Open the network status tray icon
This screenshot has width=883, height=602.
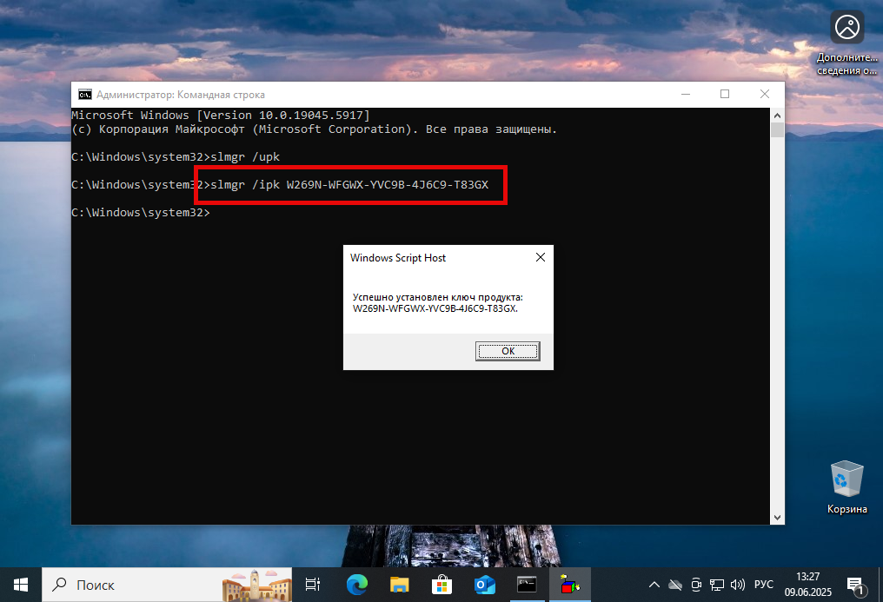point(717,585)
